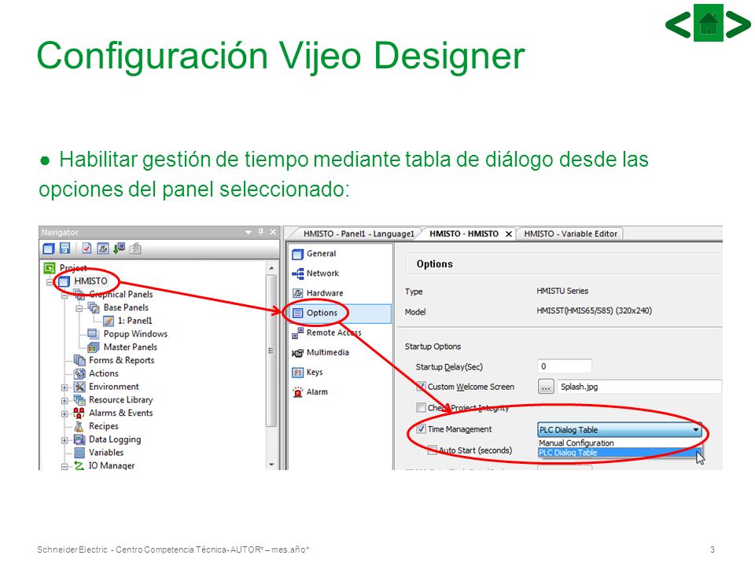
Task: Click the Master Panels colored icon
Action: click(94, 347)
